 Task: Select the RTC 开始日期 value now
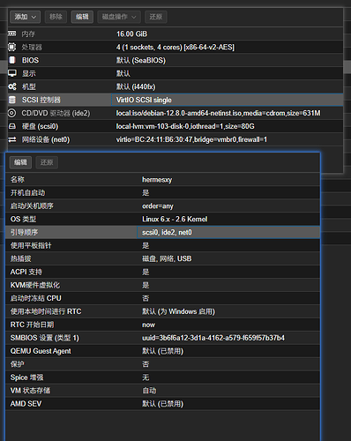point(148,325)
